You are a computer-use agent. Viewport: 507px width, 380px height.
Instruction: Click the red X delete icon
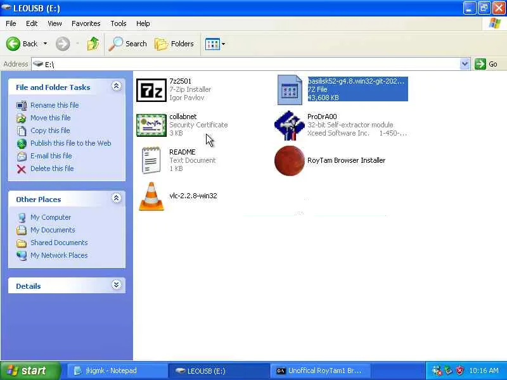[x=22, y=169]
